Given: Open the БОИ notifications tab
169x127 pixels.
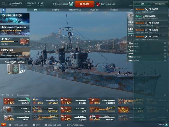Looking at the screenshot, I should (x=142, y=4).
